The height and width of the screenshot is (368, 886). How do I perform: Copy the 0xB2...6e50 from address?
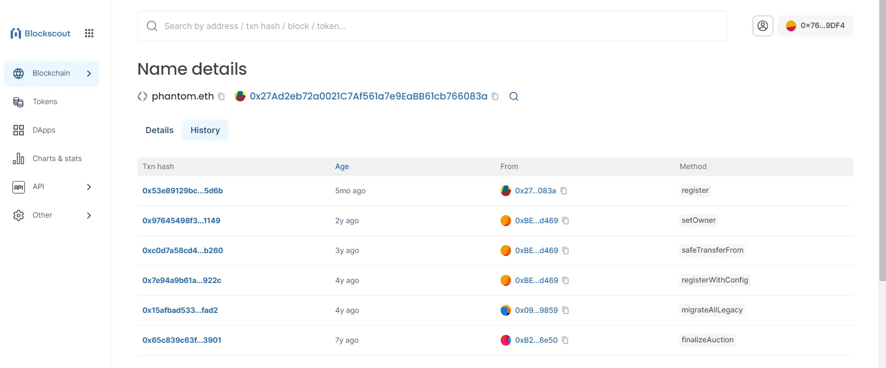pos(565,340)
